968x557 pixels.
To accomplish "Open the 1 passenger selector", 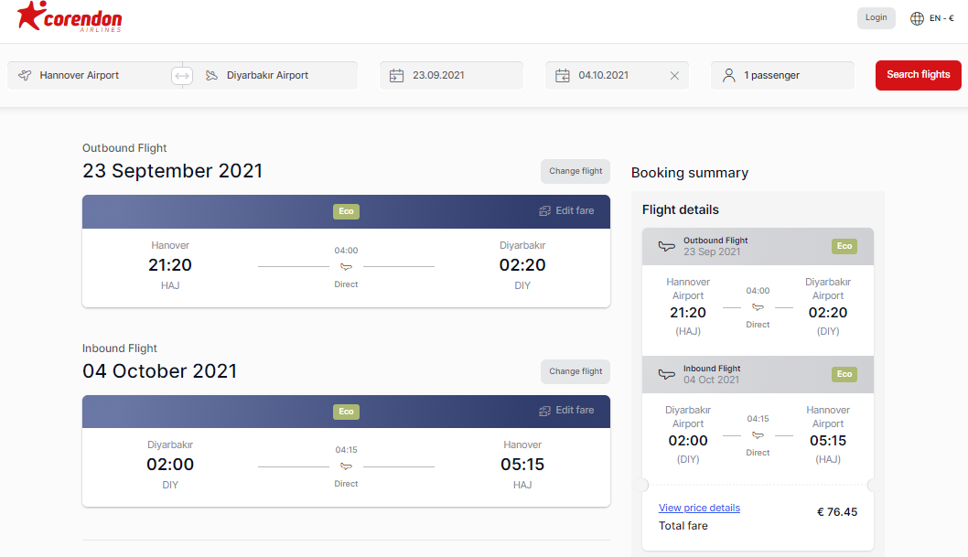I will point(783,75).
